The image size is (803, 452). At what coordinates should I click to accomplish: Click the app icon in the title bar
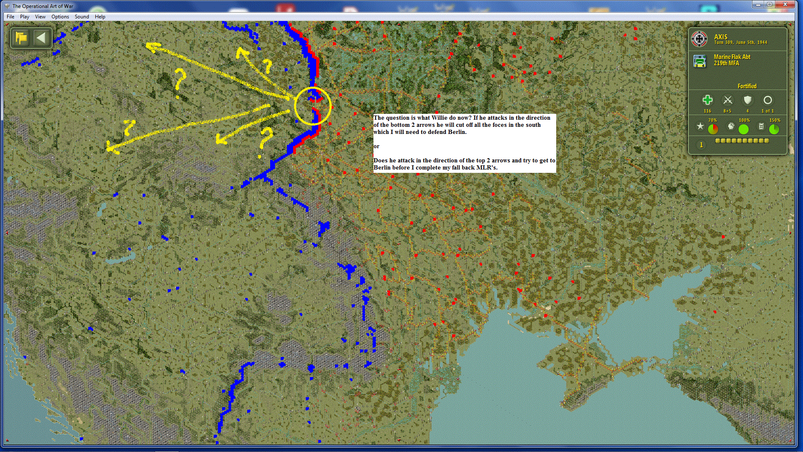7,6
